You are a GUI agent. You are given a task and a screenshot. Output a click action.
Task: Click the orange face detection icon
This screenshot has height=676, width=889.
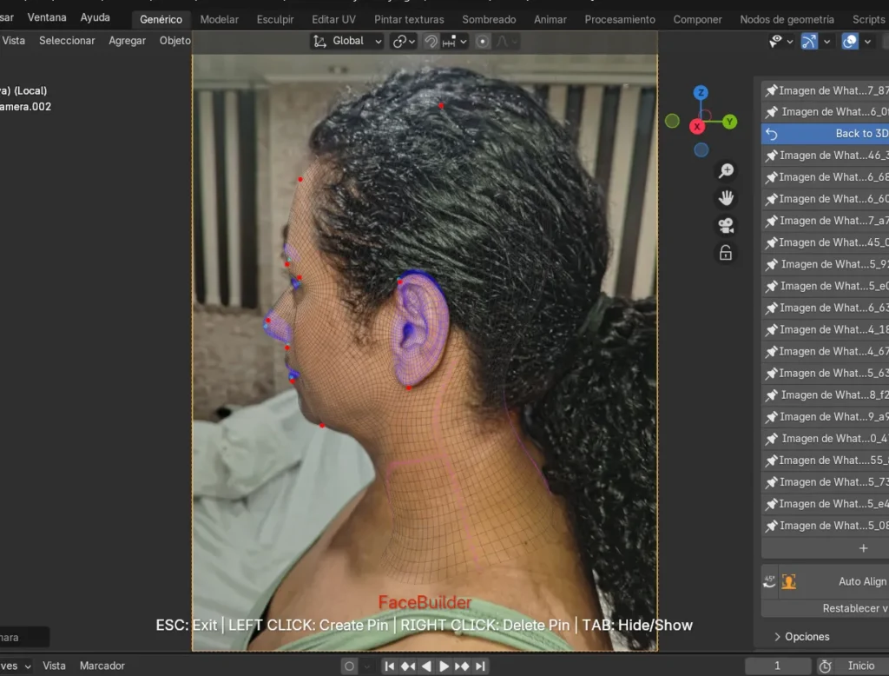coord(788,581)
